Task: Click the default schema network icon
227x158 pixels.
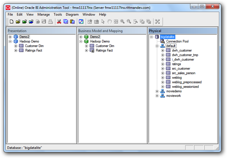Action: pyautogui.click(x=162, y=46)
